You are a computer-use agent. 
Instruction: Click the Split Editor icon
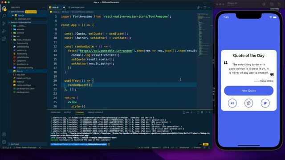[x=205, y=7]
